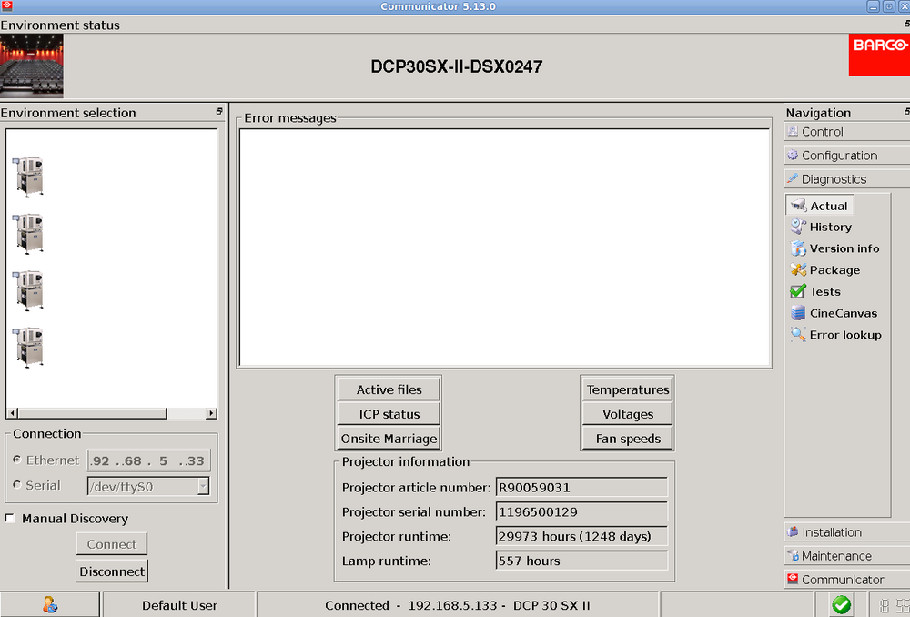The image size is (910, 617).
Task: Select the third projector in the list
Action: click(28, 290)
